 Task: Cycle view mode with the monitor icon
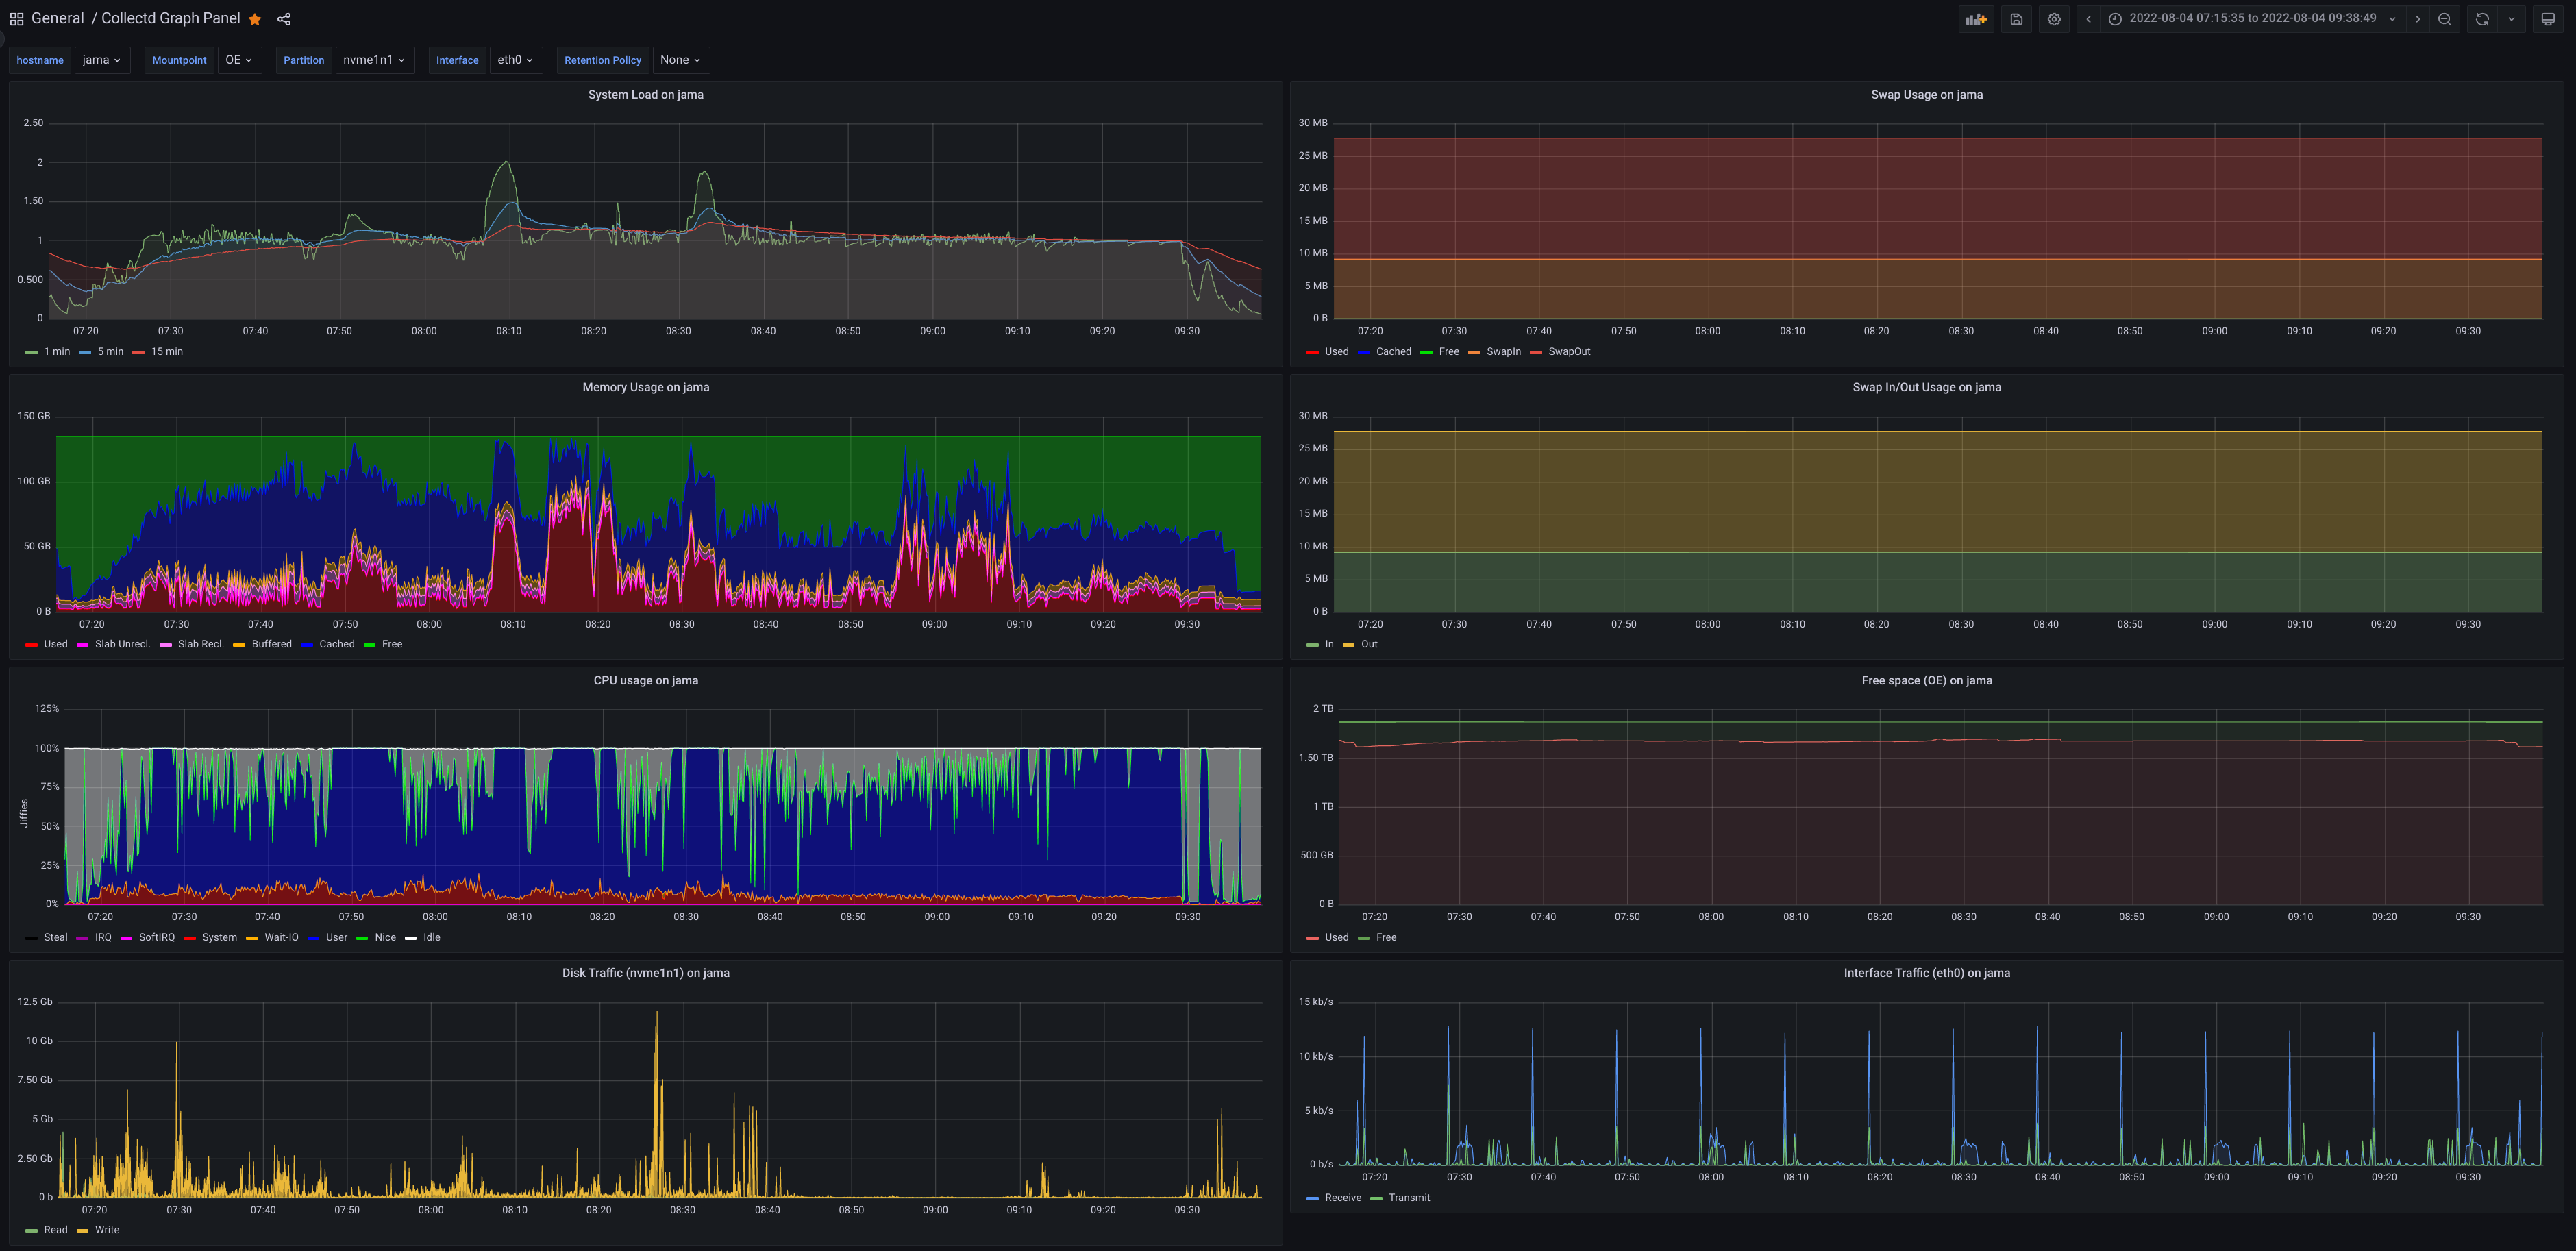point(2548,19)
